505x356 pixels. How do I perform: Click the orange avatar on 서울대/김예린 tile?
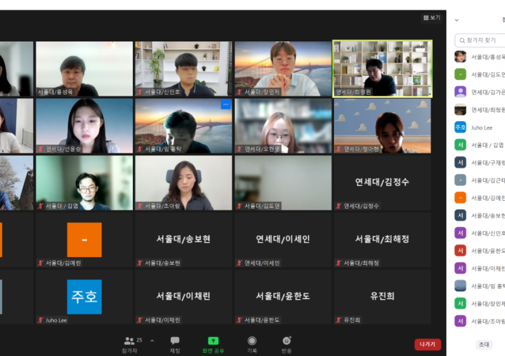(x=84, y=239)
